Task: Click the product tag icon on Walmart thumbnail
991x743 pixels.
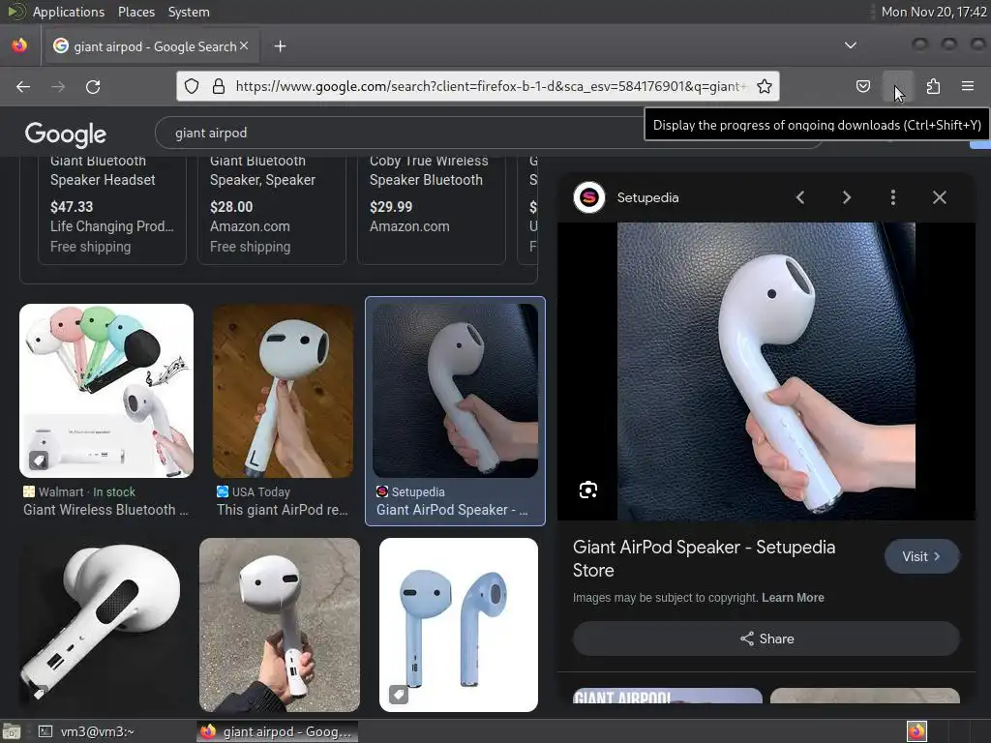Action: pos(39,460)
